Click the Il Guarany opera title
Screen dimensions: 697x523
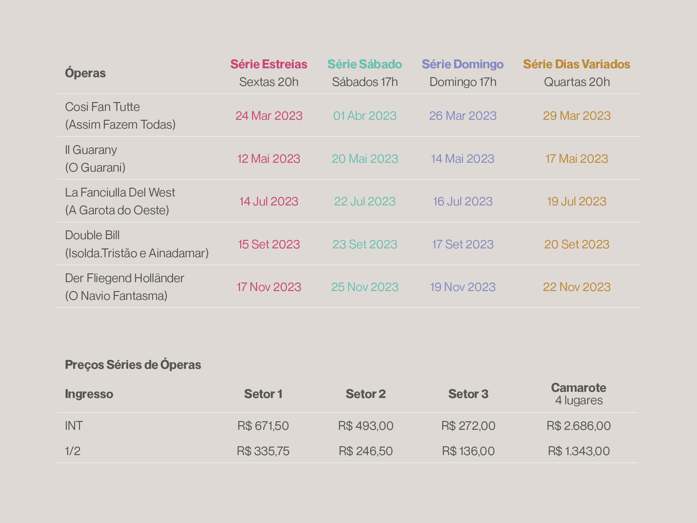pos(91,150)
